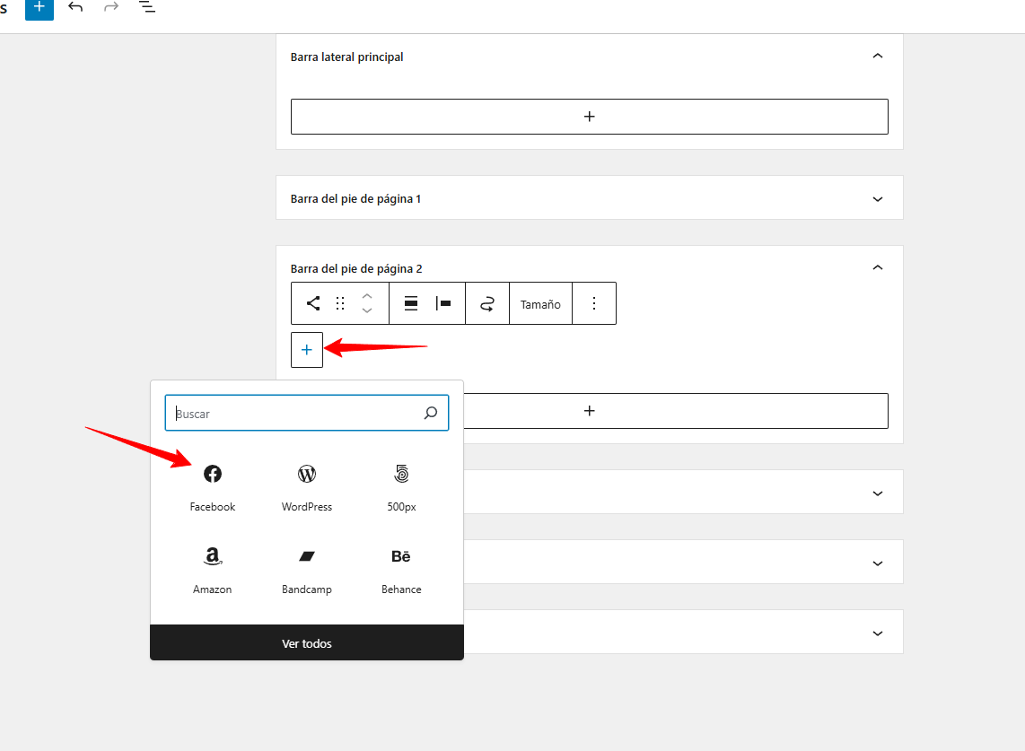Click the social icons block type icon
Viewport: 1025px width, 751px height.
313,303
